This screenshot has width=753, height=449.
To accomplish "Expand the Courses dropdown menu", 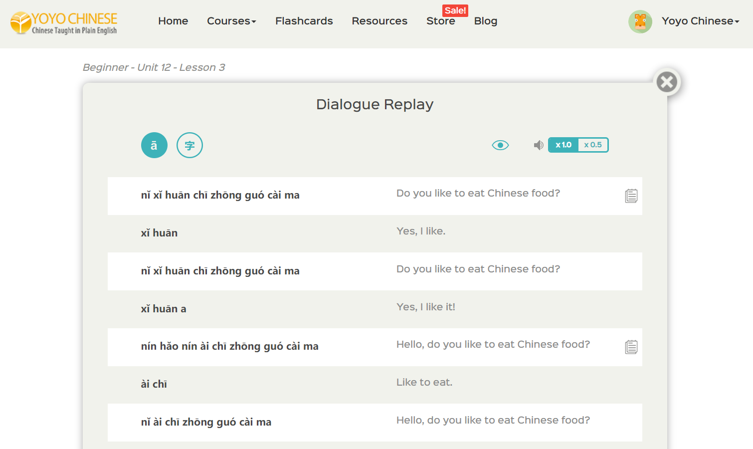I will (x=231, y=21).
